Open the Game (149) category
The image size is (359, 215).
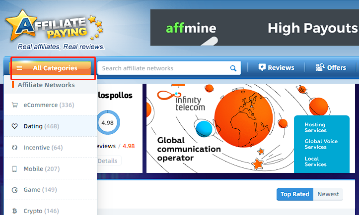point(51,190)
